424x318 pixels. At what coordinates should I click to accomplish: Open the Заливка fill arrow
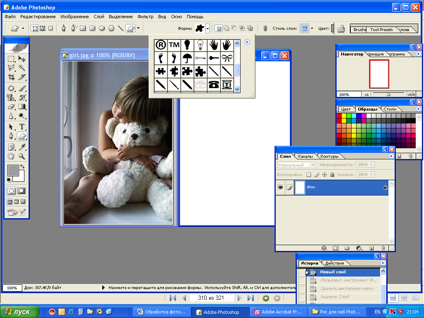tap(371, 174)
